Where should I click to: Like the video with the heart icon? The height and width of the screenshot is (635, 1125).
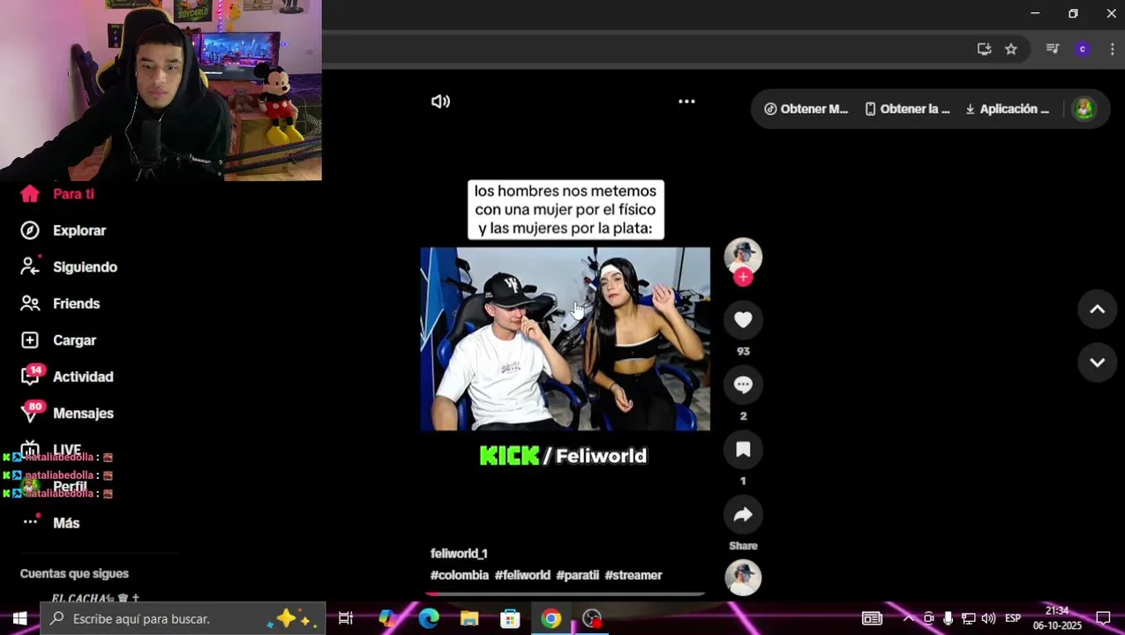coord(743,319)
